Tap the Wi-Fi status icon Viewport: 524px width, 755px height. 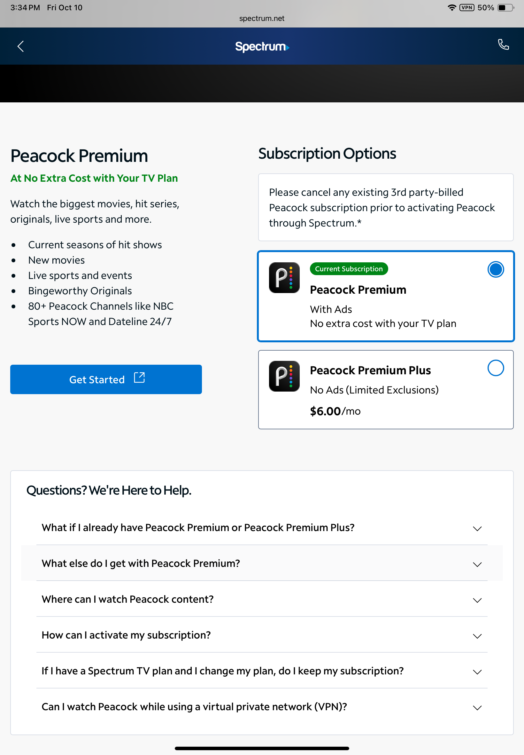pyautogui.click(x=452, y=8)
